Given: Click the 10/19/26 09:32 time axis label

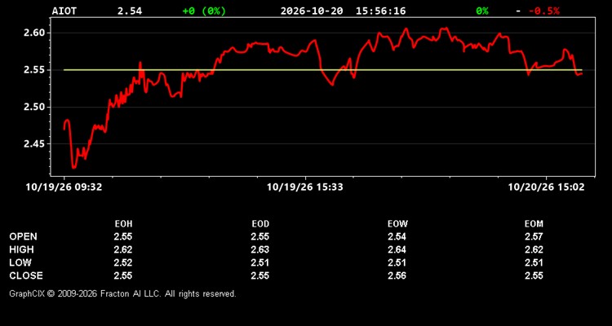Looking at the screenshot, I should pyautogui.click(x=64, y=187).
